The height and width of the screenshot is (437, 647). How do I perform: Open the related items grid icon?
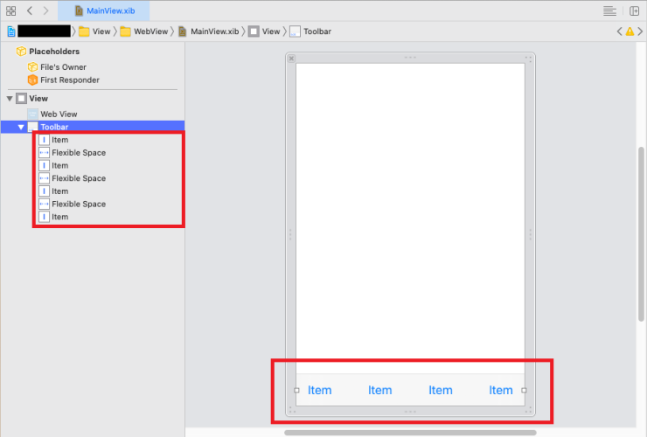11,10
